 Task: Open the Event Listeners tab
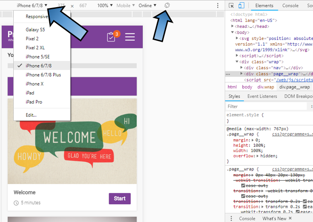tap(262, 97)
